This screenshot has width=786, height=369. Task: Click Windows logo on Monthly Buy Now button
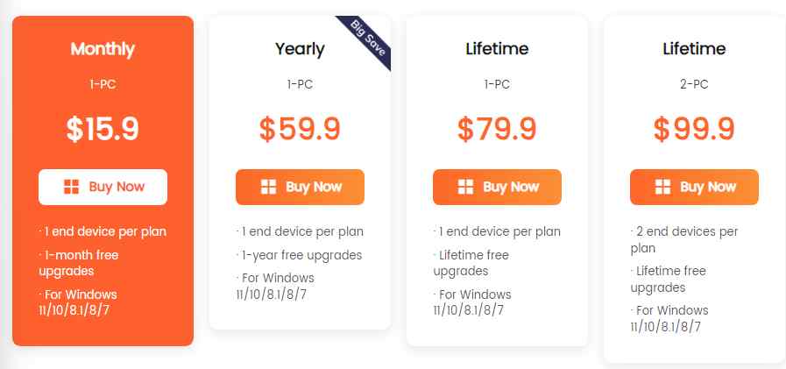(x=72, y=187)
